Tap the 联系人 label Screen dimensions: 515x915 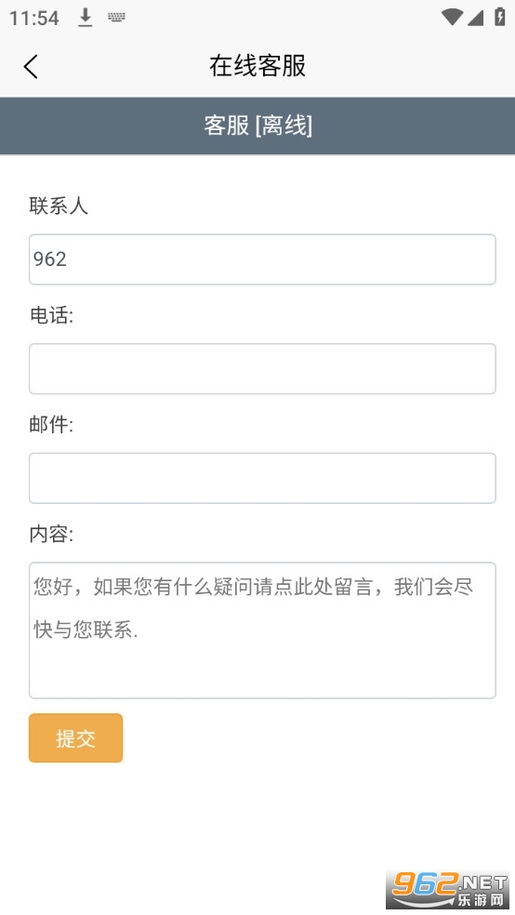pos(59,206)
